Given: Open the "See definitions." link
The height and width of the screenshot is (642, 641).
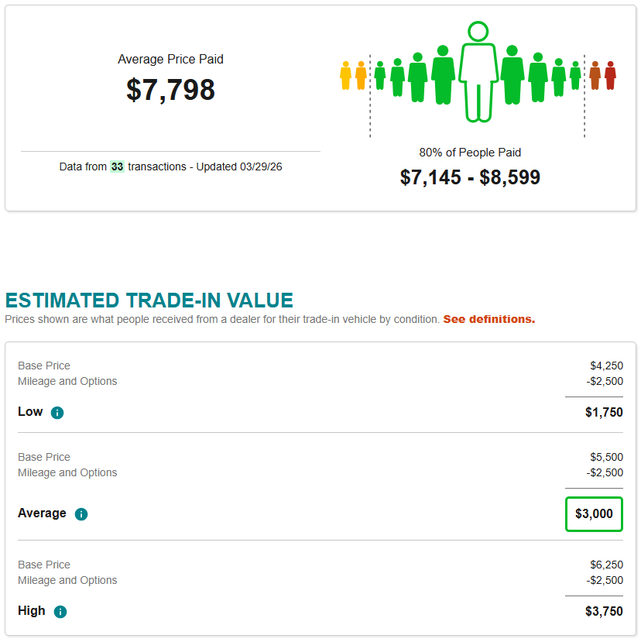Looking at the screenshot, I should tap(488, 319).
